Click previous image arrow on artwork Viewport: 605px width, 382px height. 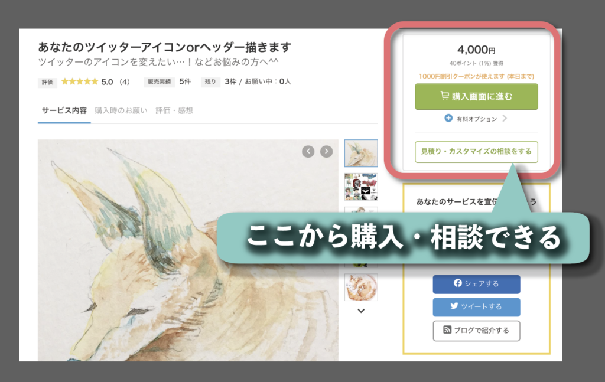tap(308, 152)
